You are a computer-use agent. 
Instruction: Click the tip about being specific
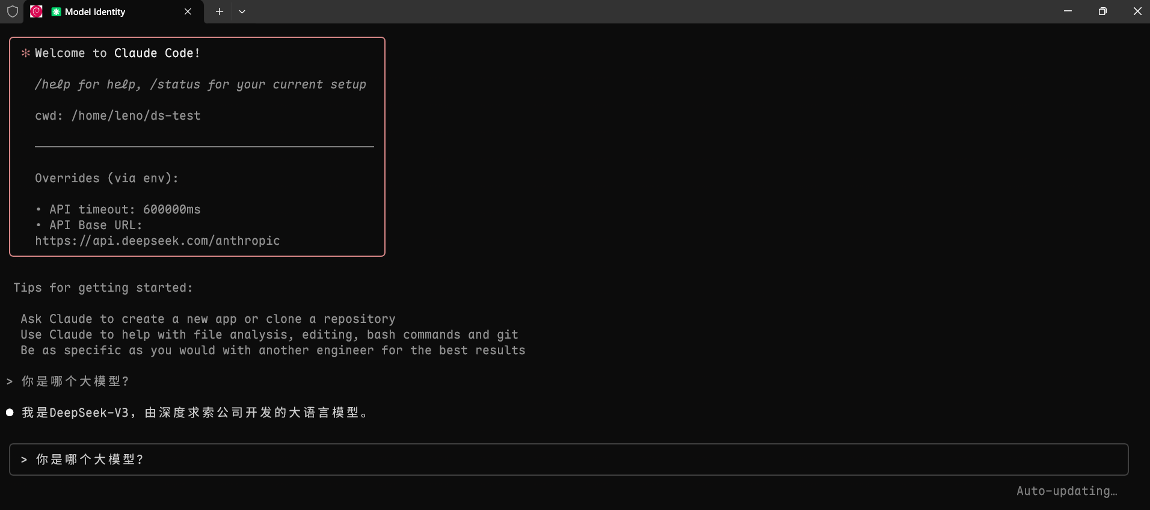click(x=273, y=350)
